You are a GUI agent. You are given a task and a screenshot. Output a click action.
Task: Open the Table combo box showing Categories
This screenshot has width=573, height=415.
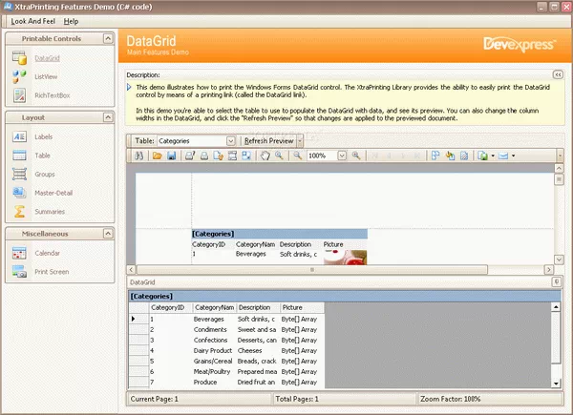(230, 141)
